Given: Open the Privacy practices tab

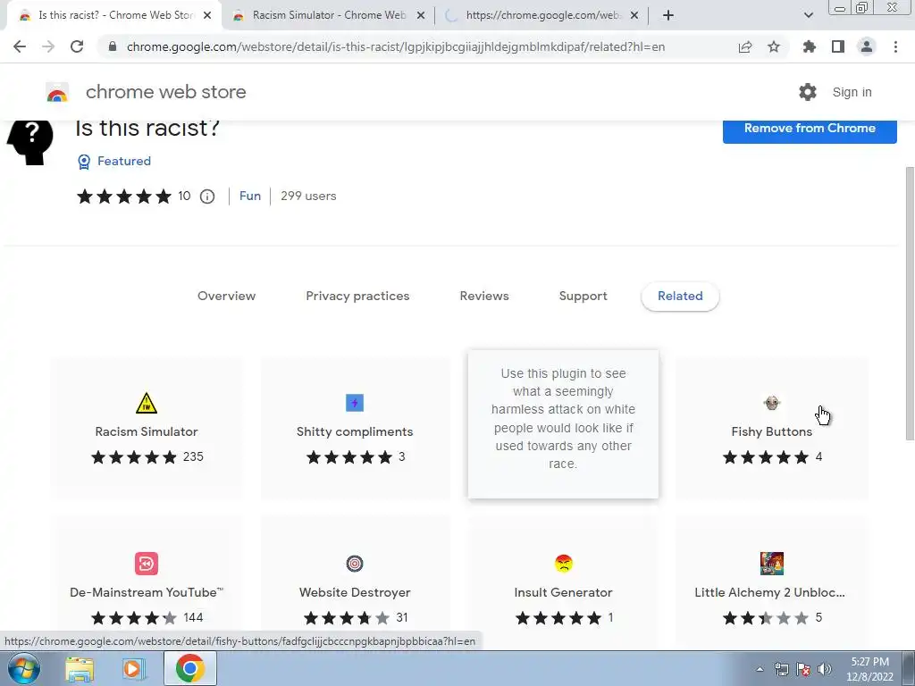Looking at the screenshot, I should [x=357, y=296].
